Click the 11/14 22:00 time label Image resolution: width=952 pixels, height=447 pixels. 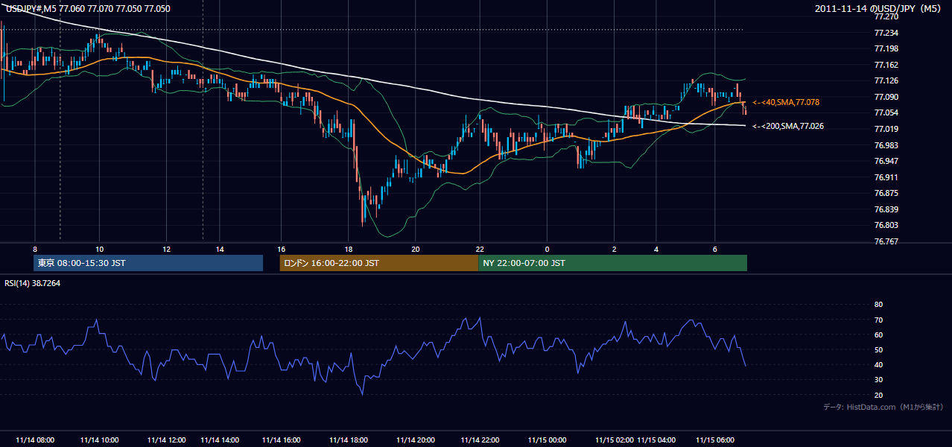coord(480,440)
